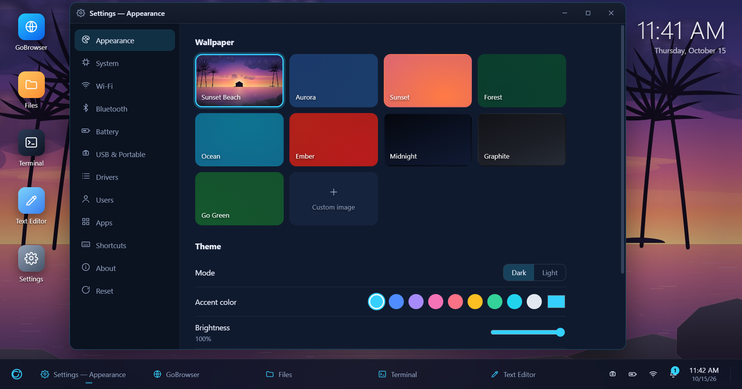Select the Aurora wallpaper
The image size is (742, 389).
click(334, 81)
